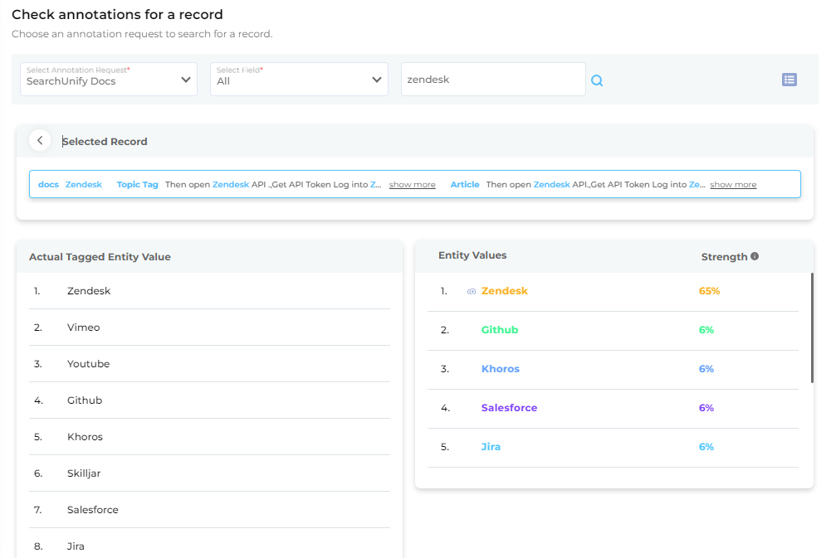Click the Entity Values panel scrollbar

pos(811,328)
